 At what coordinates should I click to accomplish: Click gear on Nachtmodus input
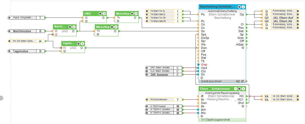(9, 31)
